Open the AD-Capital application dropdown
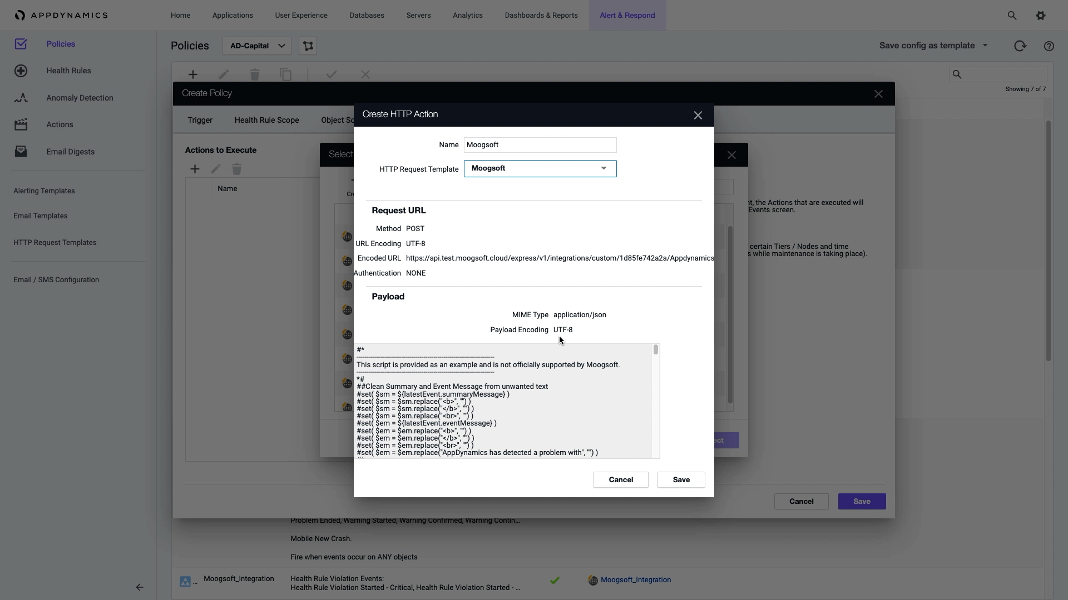The width and height of the screenshot is (1068, 600). tap(256, 46)
